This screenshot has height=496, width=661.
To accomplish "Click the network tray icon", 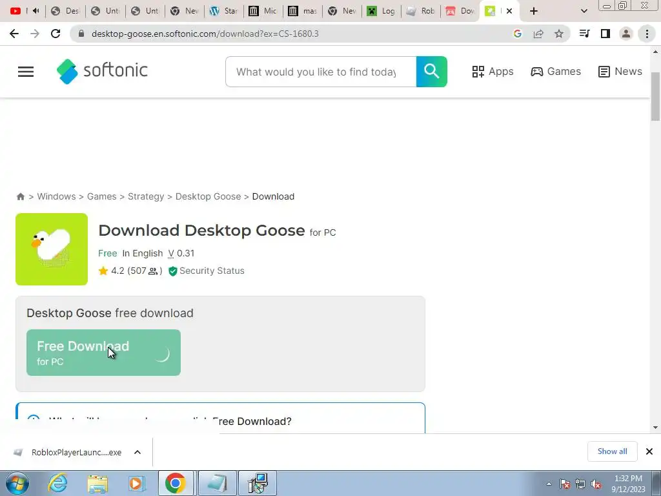I will coord(580,484).
